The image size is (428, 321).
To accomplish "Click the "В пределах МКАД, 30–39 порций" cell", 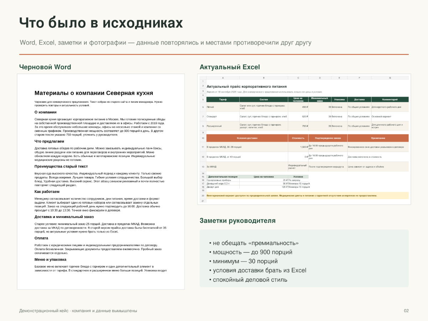I will point(247,147).
